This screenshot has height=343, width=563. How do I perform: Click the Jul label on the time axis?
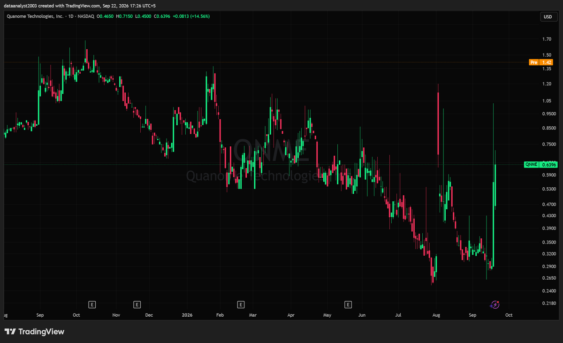tap(398, 315)
